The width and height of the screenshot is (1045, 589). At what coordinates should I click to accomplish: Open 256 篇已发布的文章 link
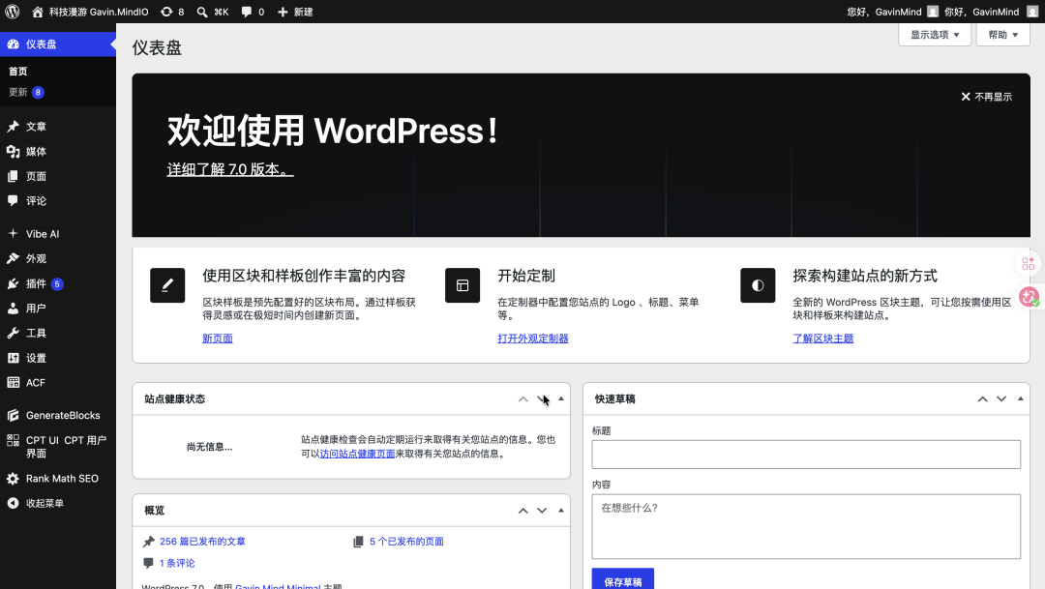pos(202,542)
